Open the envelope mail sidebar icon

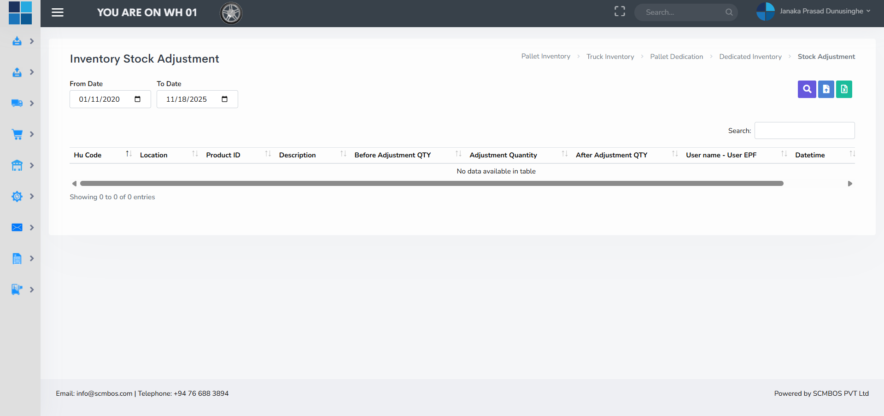coord(17,227)
